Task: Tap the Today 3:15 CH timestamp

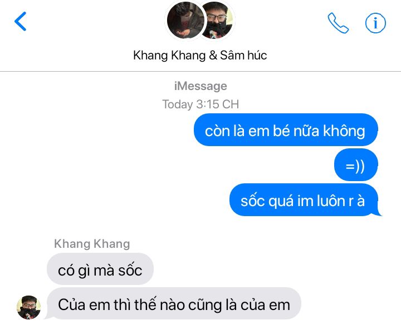Action: pos(200,104)
